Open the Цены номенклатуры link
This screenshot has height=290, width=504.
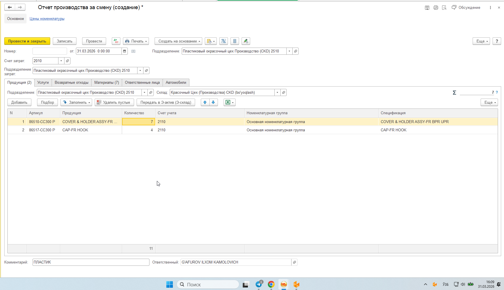click(47, 19)
